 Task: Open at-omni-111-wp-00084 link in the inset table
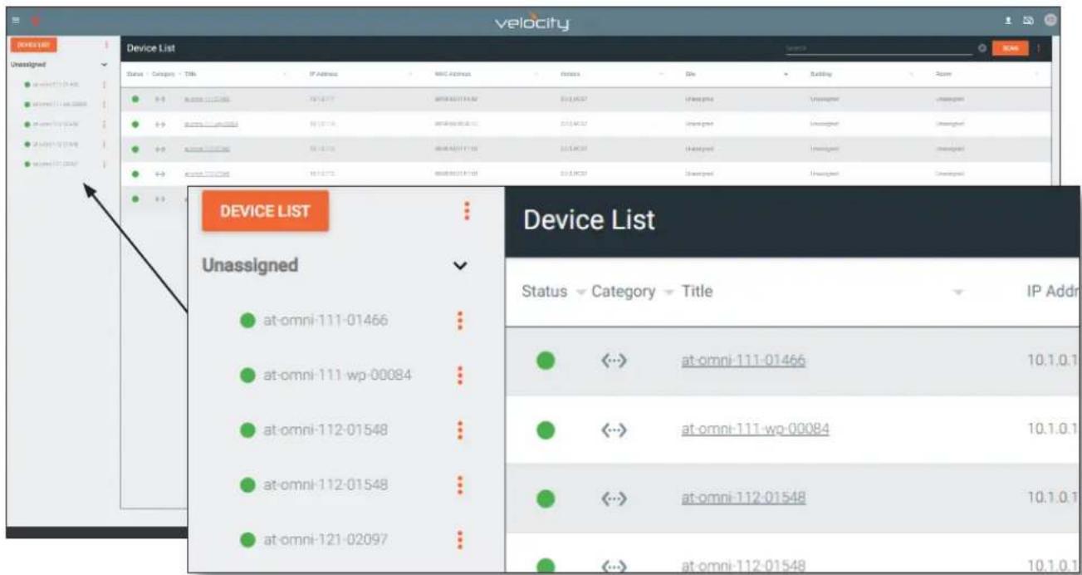(x=755, y=430)
